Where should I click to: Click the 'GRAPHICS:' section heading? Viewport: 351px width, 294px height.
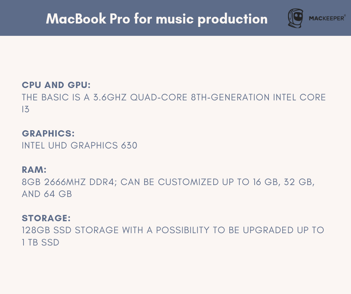(x=48, y=134)
